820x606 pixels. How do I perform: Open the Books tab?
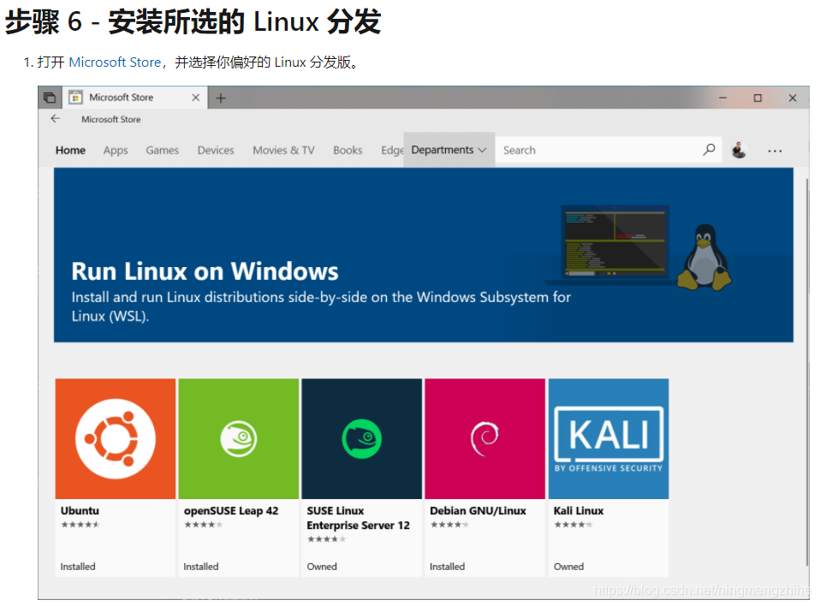tap(348, 150)
